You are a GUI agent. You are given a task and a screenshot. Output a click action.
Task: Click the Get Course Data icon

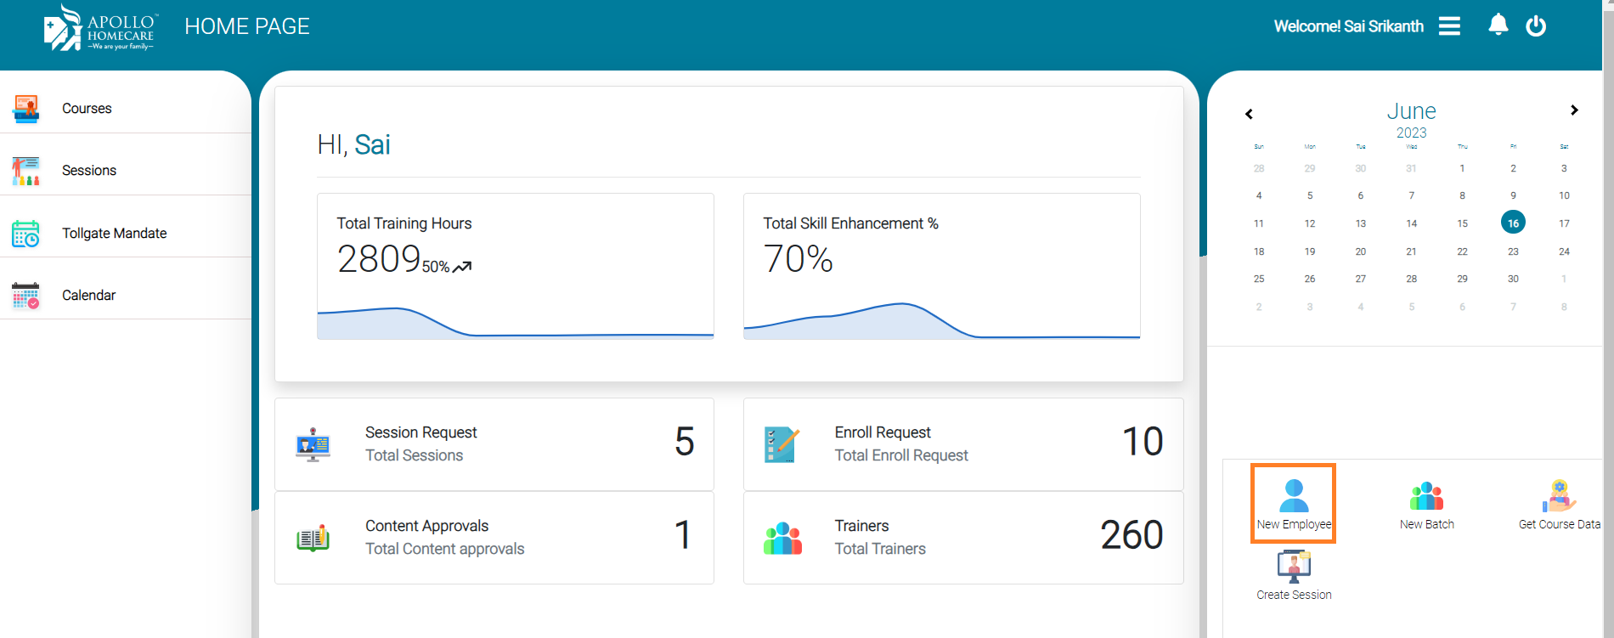click(x=1559, y=495)
